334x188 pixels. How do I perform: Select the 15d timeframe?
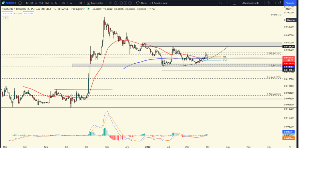click(41, 3)
